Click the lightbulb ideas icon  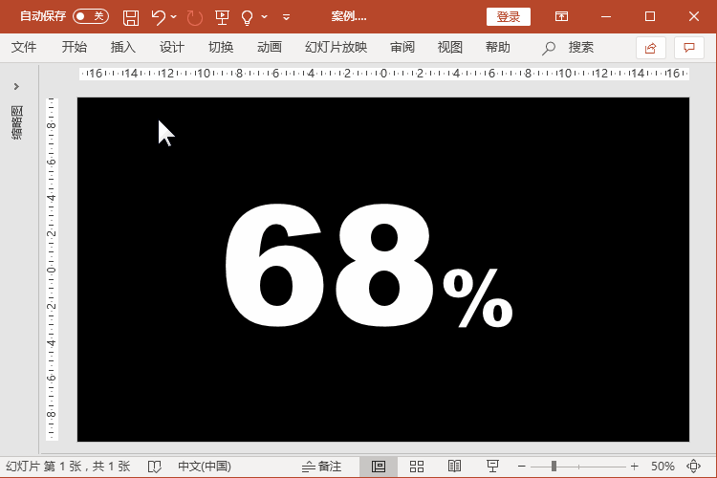point(247,17)
